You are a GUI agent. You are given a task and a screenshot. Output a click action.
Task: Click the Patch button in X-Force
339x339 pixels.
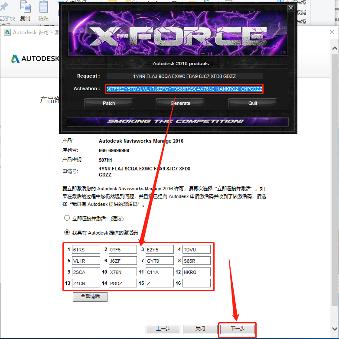(108, 103)
